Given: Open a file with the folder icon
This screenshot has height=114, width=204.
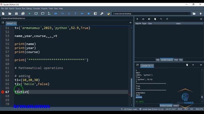Looking at the screenshot, I should click(10, 14).
